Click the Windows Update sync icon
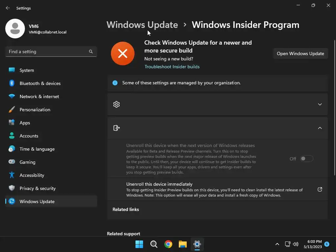The width and height of the screenshot is (336, 252). pyautogui.click(x=12, y=201)
